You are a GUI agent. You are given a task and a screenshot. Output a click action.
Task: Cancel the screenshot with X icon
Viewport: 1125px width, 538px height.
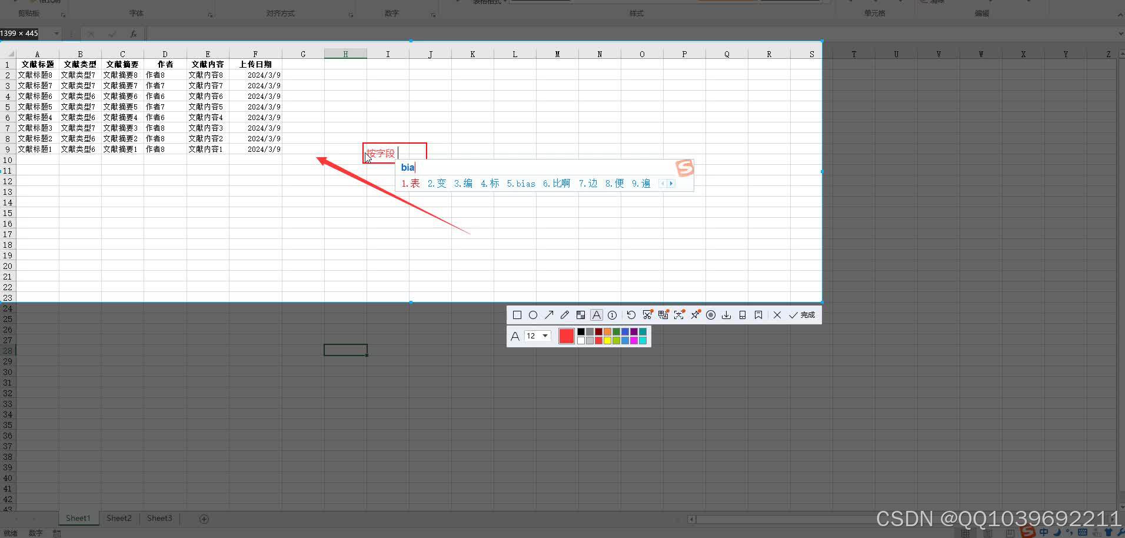pyautogui.click(x=777, y=315)
